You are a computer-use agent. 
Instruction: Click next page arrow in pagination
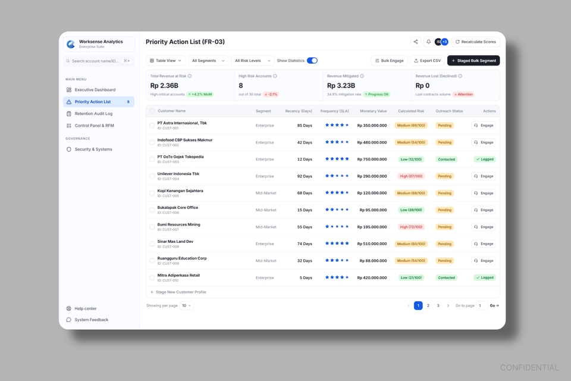[448, 305]
